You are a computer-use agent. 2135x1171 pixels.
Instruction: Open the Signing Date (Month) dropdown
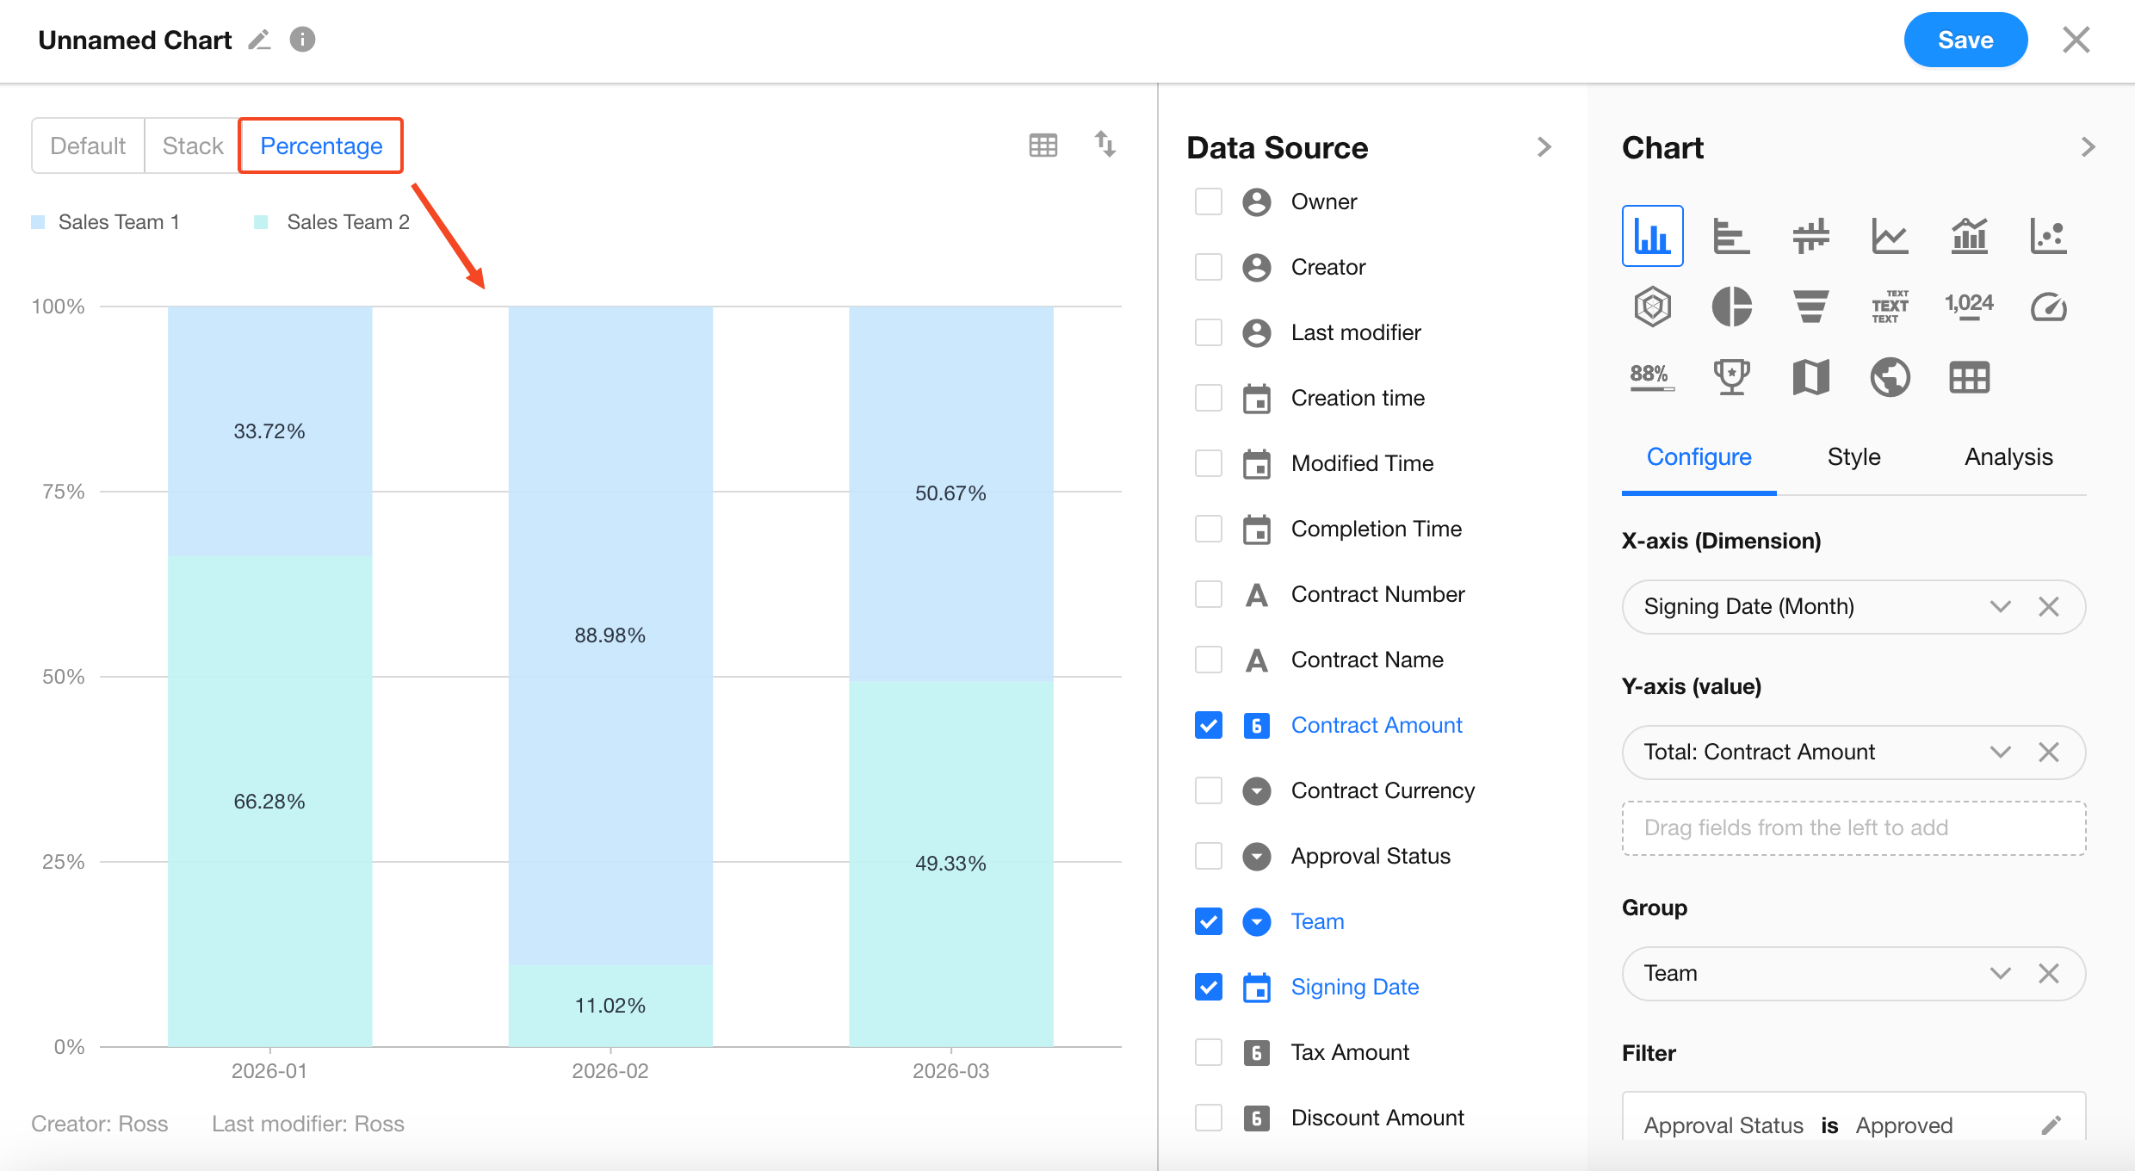2000,607
